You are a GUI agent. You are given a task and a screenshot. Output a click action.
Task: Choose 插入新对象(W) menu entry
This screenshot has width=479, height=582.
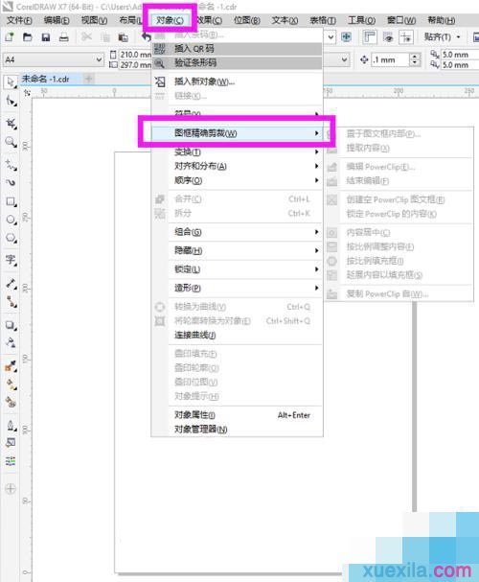(x=238, y=81)
